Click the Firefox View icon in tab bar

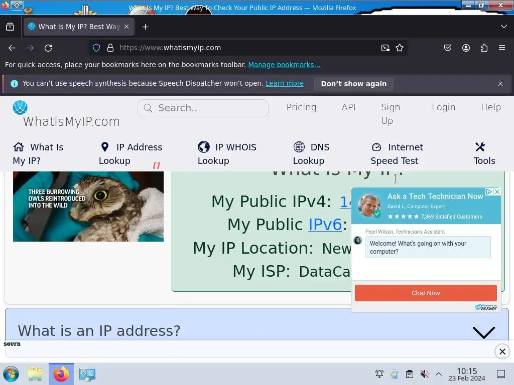[10, 27]
